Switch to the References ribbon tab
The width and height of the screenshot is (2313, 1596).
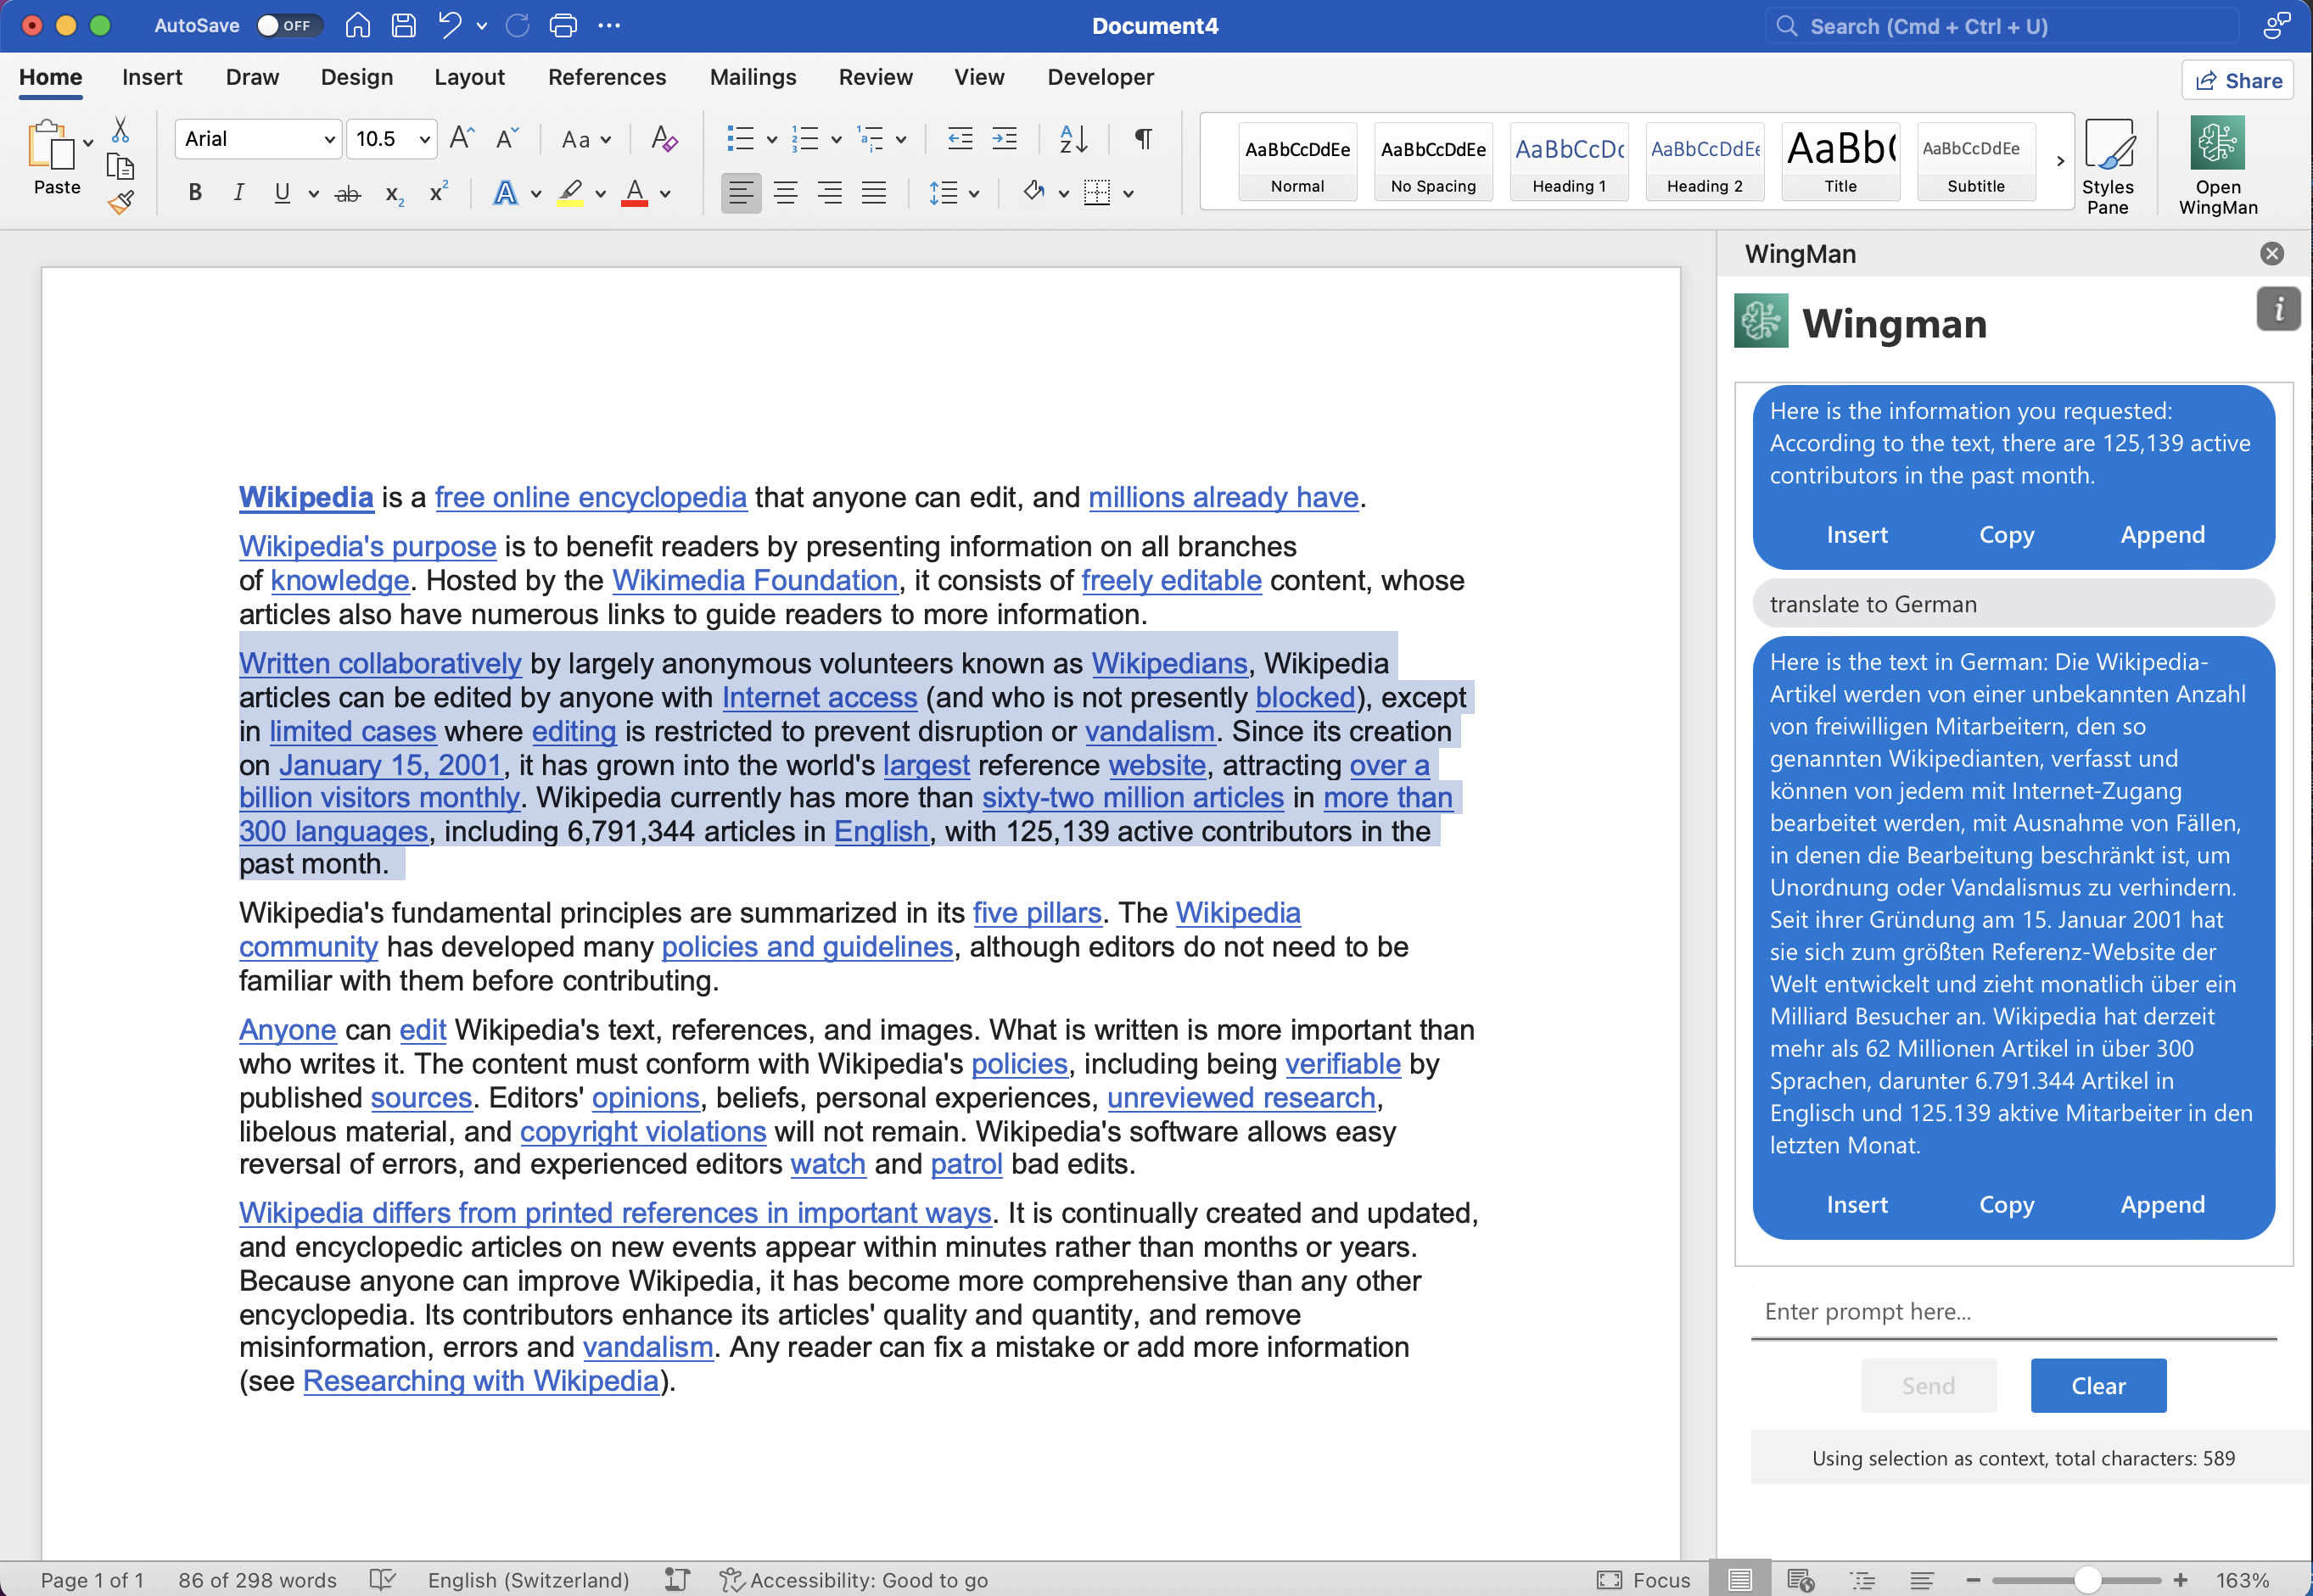(607, 77)
